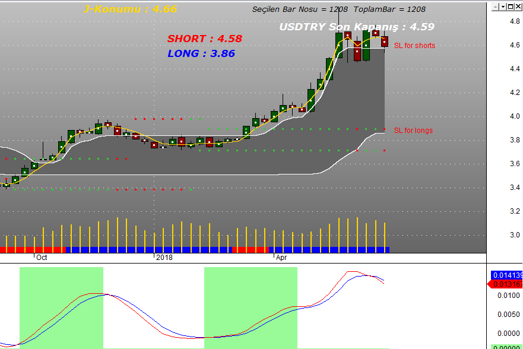Click the 4.4 price axis value
This screenshot has height=349, width=523.
coord(515,69)
